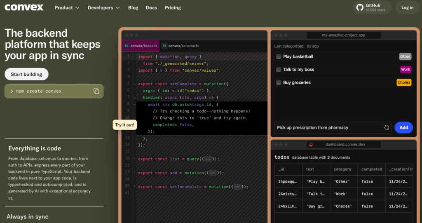Viewport: 422px width, 223px height.
Task: Click "Talk t…" text cell
Action: tap(315, 194)
